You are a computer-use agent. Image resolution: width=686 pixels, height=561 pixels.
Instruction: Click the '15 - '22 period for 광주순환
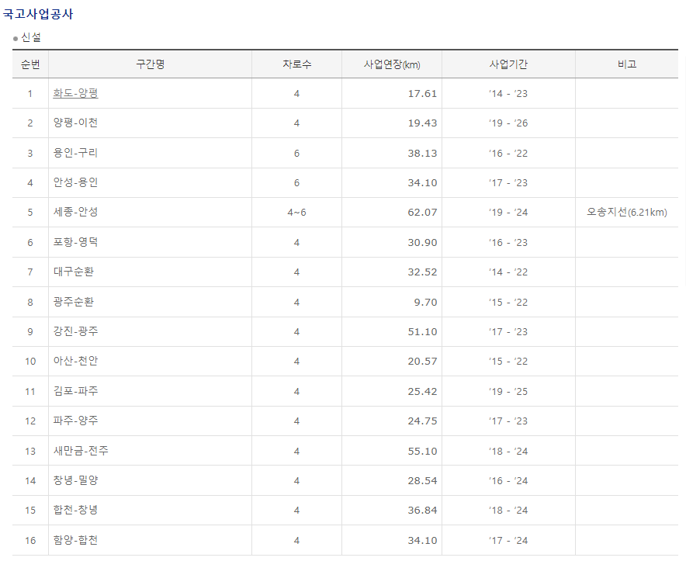click(508, 302)
